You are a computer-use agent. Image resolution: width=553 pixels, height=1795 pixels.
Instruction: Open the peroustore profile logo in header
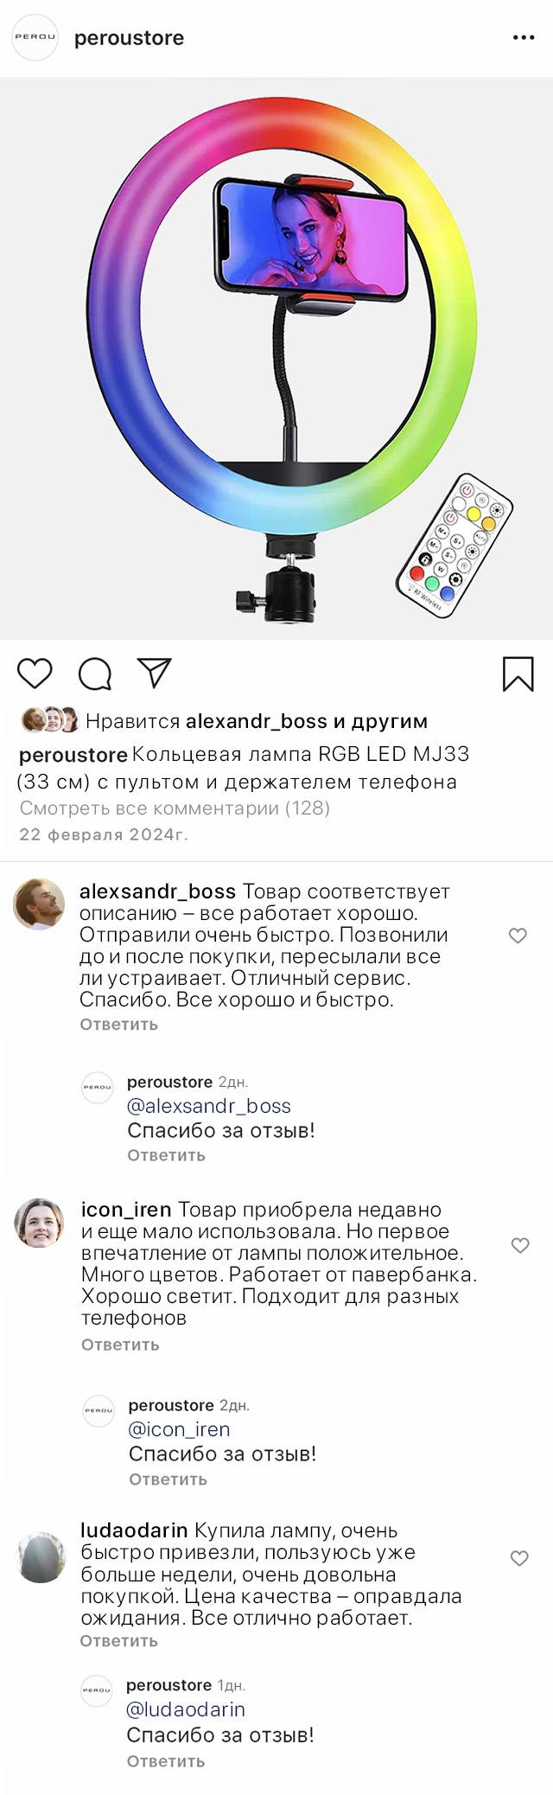[35, 38]
